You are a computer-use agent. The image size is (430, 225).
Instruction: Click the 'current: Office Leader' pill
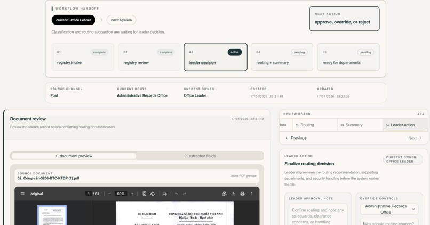(x=74, y=20)
